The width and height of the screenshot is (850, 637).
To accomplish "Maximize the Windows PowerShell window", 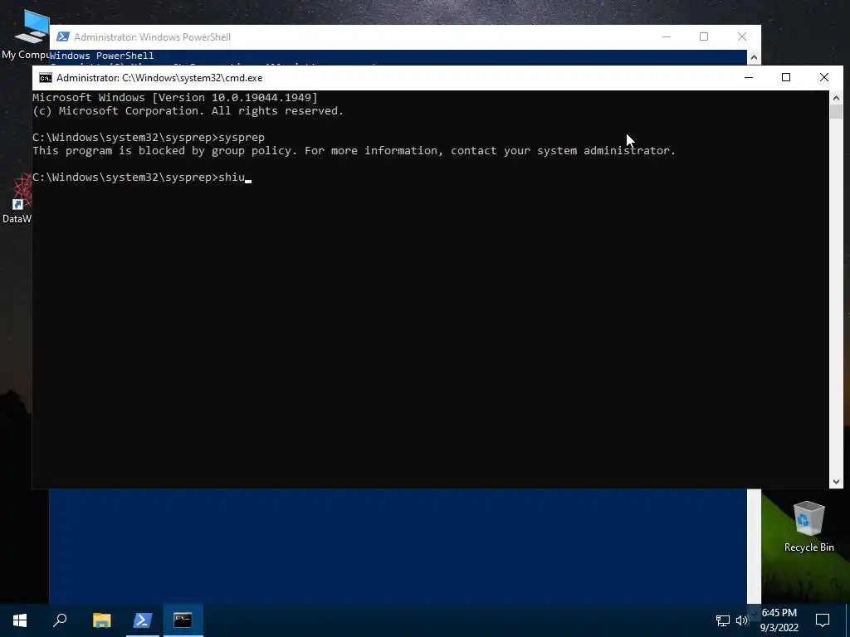I will click(x=704, y=36).
